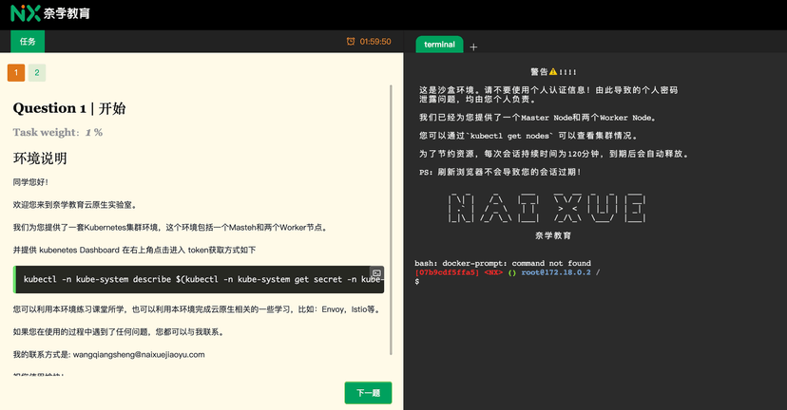
Task: Click the alarm clock icon beside the timer
Action: [x=351, y=42]
